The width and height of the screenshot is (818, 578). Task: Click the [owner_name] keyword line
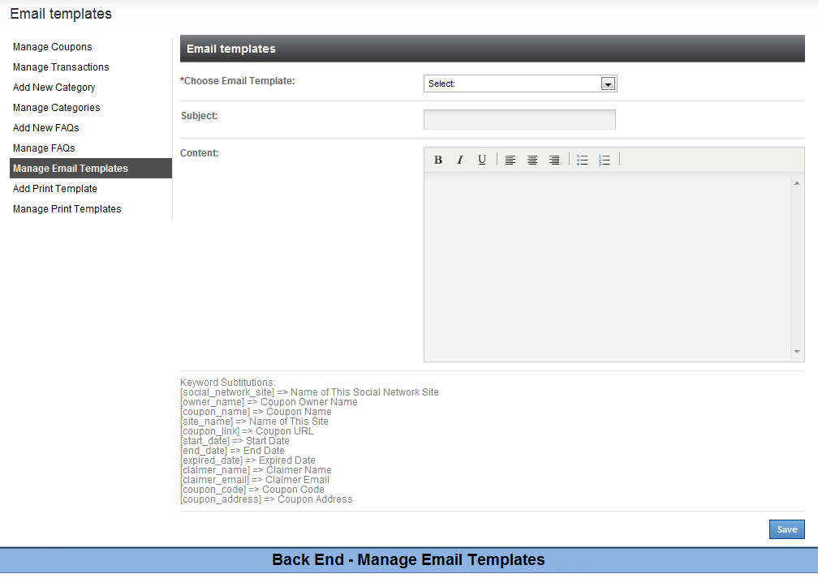coord(269,402)
